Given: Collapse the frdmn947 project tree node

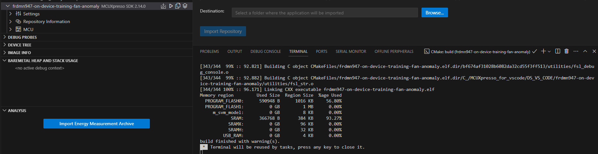Looking at the screenshot, I should 8,6.
